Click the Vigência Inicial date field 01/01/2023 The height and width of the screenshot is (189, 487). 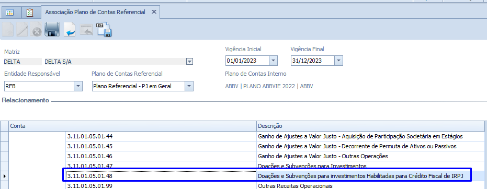coord(247,61)
